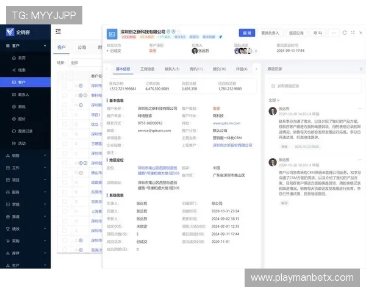This screenshot has width=366, height=293.
Task: Switch to the 联系人(5) tab
Action: coord(172,69)
